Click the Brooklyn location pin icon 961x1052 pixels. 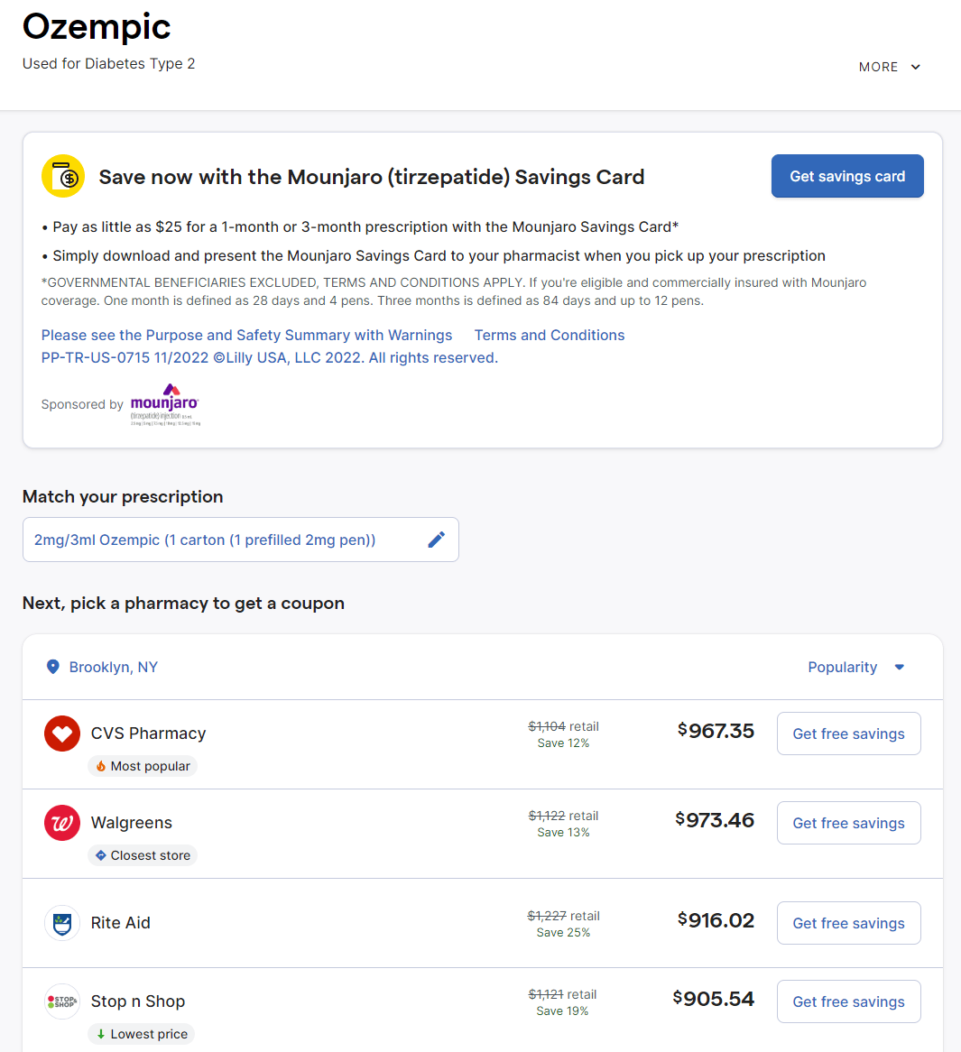[53, 667]
